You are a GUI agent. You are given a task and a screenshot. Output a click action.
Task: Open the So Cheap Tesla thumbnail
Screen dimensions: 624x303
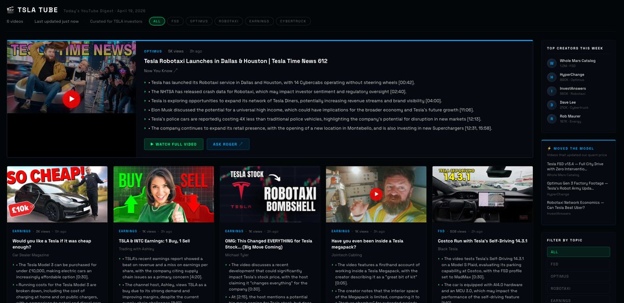57,194
